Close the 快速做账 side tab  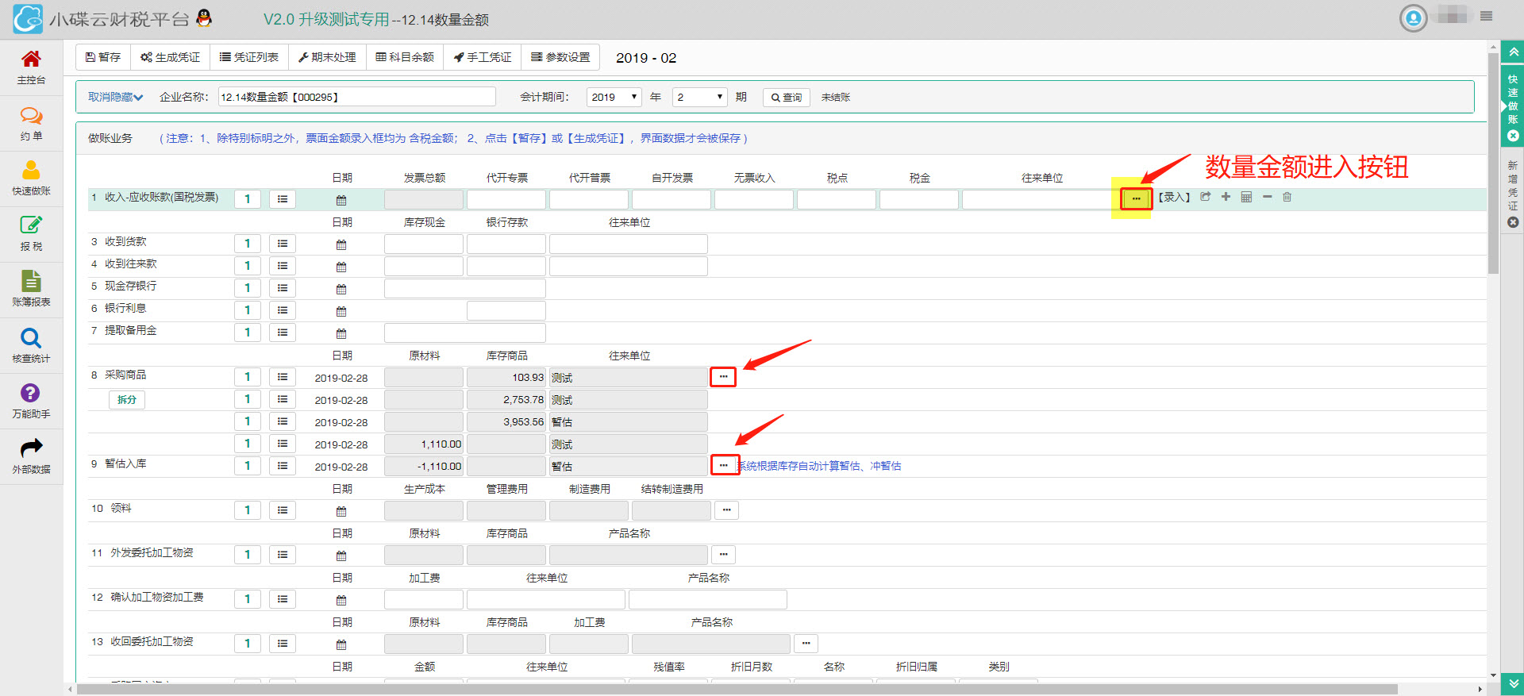coord(1513,136)
